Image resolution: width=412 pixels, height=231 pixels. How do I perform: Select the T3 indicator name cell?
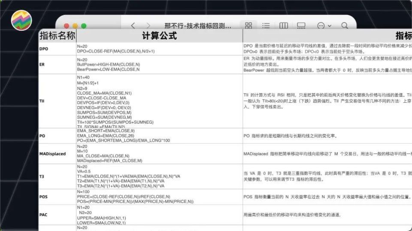[x=57, y=177]
